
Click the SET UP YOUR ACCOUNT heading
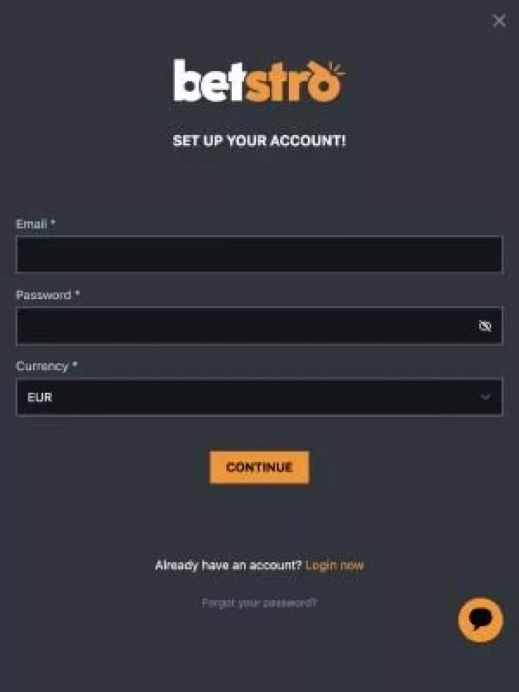[259, 141]
